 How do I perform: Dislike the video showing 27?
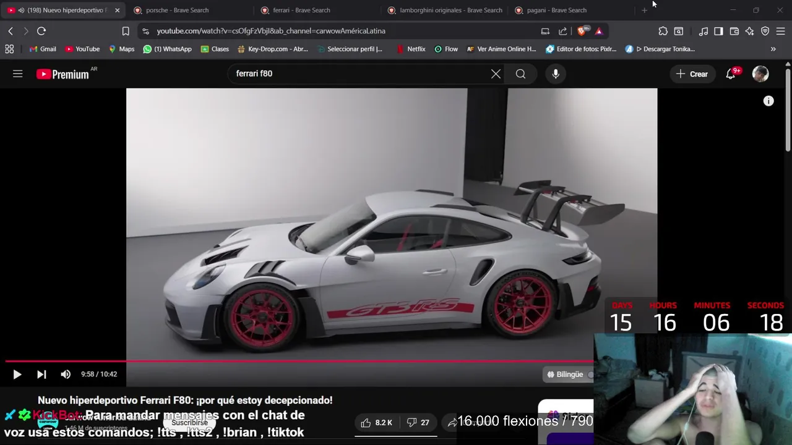tap(418, 422)
